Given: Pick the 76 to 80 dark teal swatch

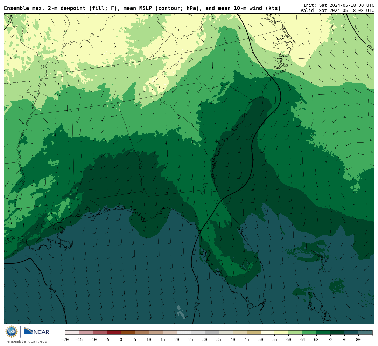Looking at the screenshot, I should tap(352, 333).
